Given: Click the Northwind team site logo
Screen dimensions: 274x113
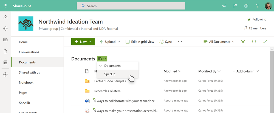Looking at the screenshot, I should [x=26, y=24].
